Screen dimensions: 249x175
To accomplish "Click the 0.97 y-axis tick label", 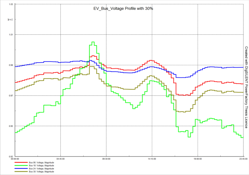I will click(x=11, y=95).
